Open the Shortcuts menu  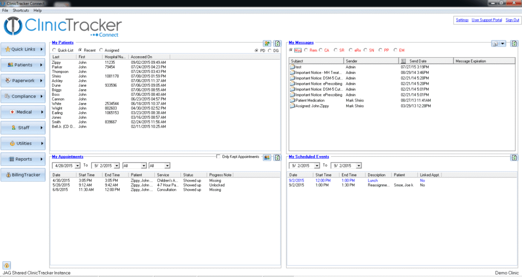click(20, 10)
